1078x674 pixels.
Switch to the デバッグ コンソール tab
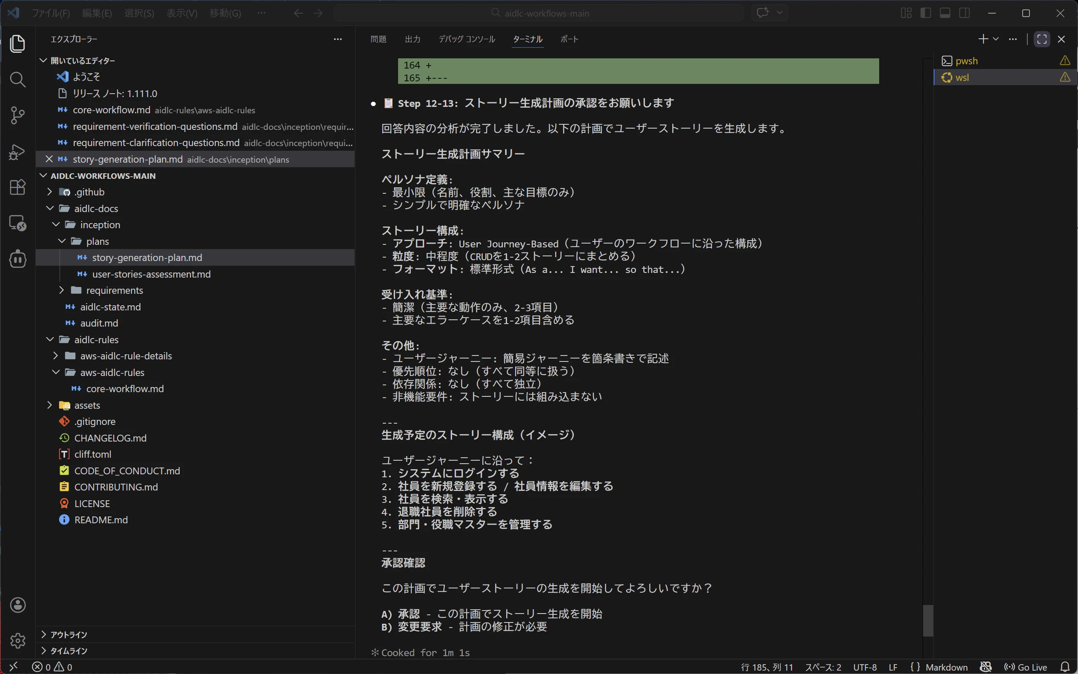pos(467,39)
